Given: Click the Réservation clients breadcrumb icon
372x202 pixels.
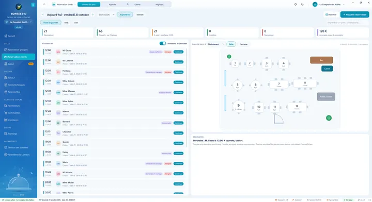Looking at the screenshot, I should coord(54,4).
